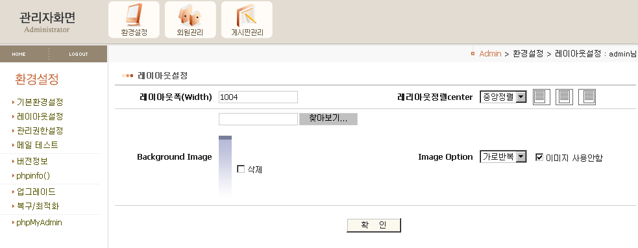The width and height of the screenshot is (638, 248).
Task: Open 복구/최적화 in the sidebar
Action: click(38, 206)
